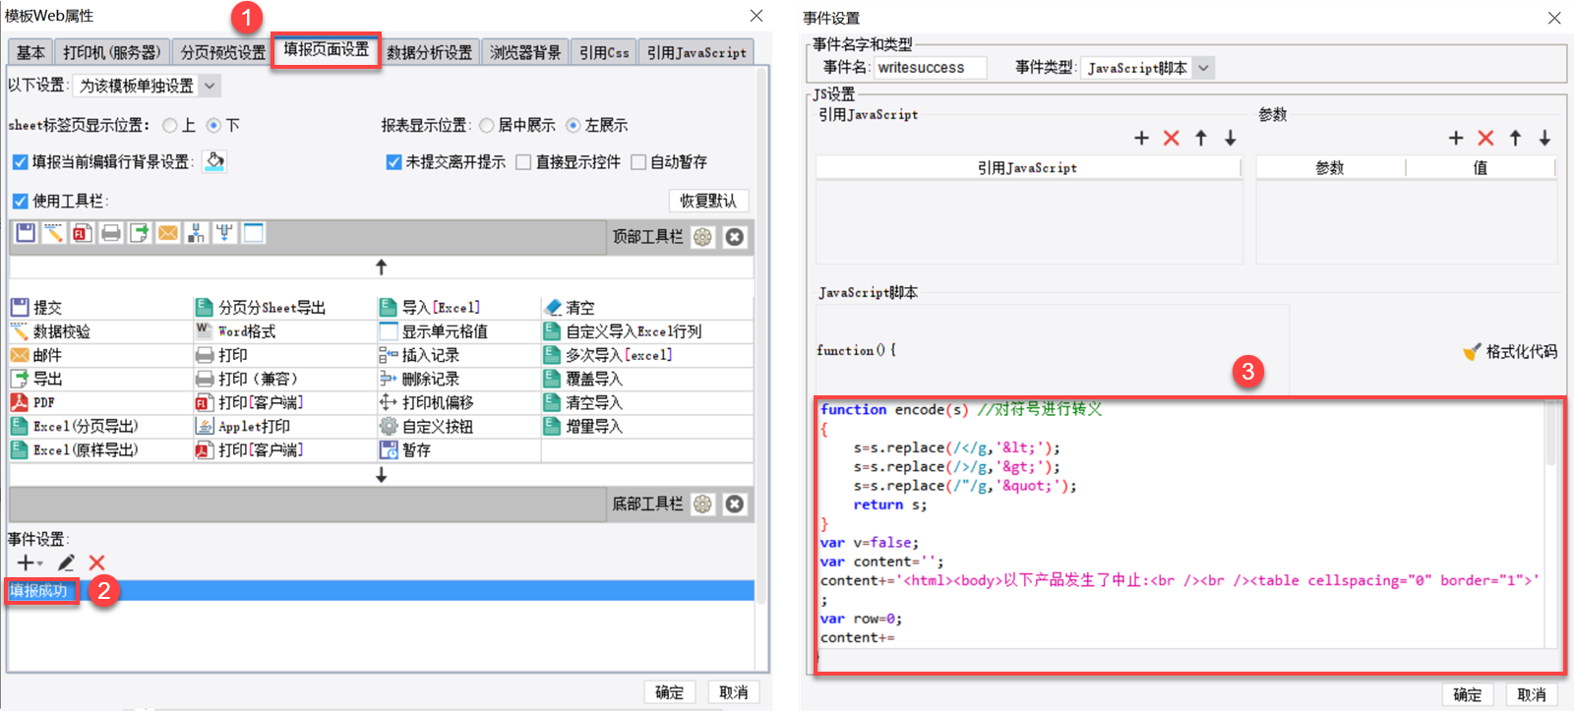Toggle 使用工具栏 checkbox
The height and width of the screenshot is (711, 1574).
(20, 201)
